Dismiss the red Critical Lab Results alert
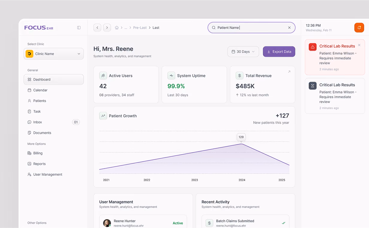The image size is (369, 228). tap(359, 45)
